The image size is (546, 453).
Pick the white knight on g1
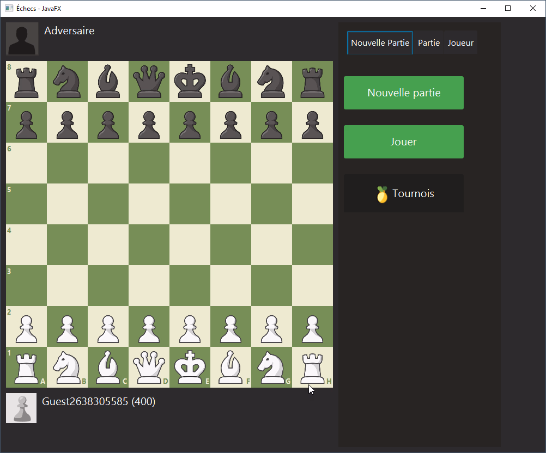pos(271,368)
